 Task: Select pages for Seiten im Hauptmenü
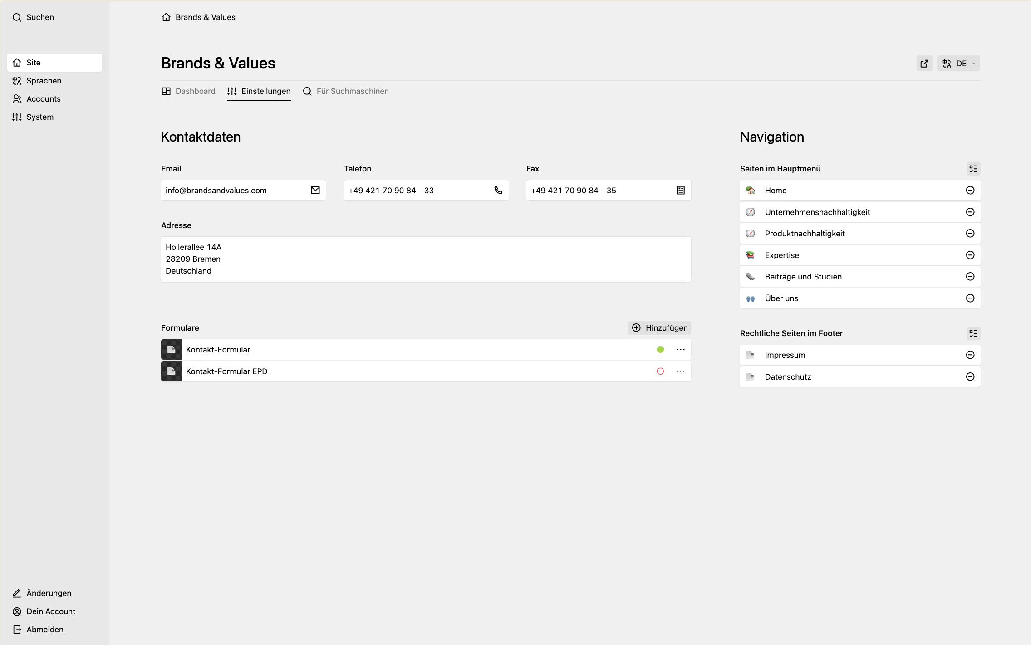point(973,169)
